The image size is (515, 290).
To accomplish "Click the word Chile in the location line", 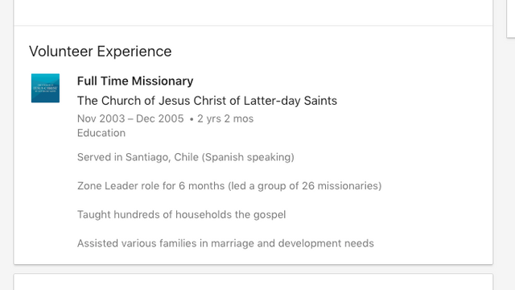I will pyautogui.click(x=186, y=157).
